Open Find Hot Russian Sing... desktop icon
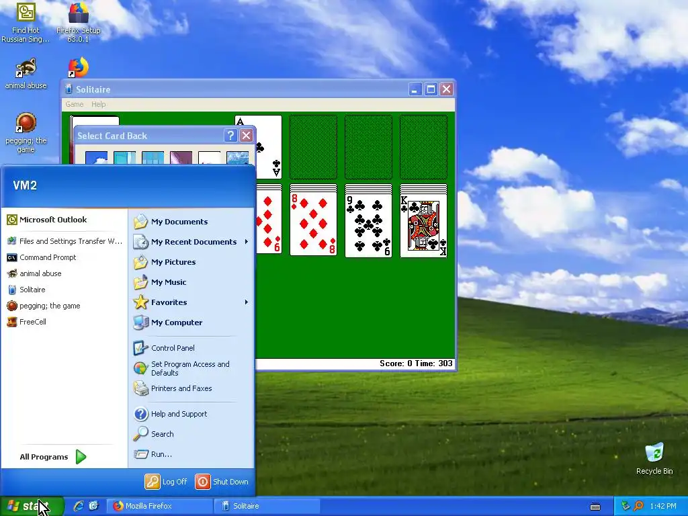 coord(26,22)
